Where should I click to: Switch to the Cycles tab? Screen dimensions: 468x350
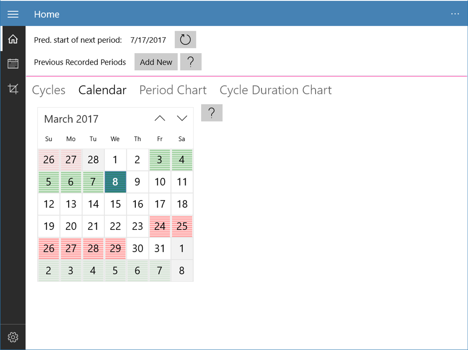click(49, 90)
